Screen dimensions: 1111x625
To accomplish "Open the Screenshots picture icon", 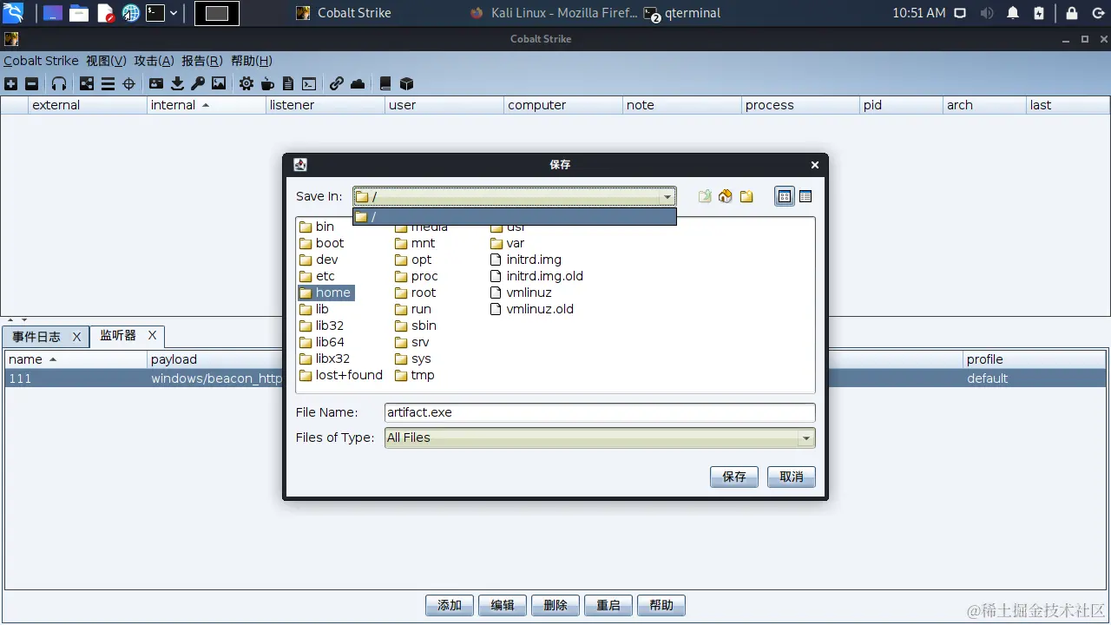I will tap(219, 84).
